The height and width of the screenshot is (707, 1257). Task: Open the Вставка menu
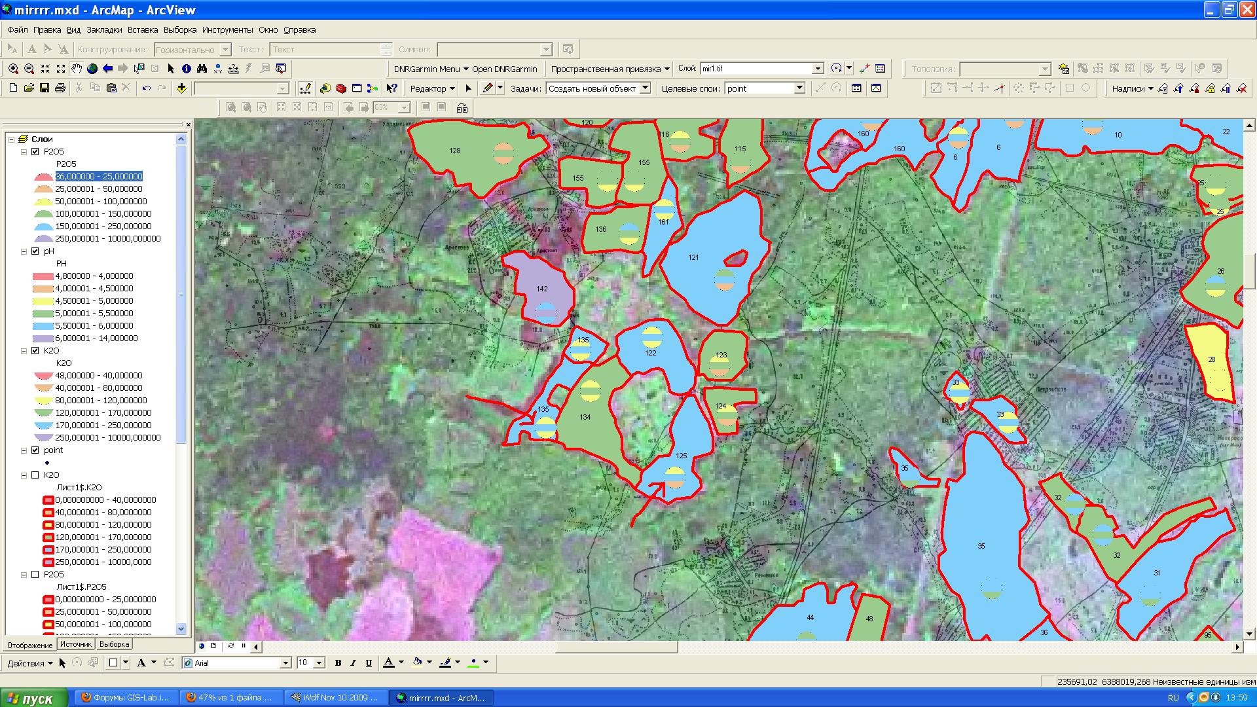143,30
